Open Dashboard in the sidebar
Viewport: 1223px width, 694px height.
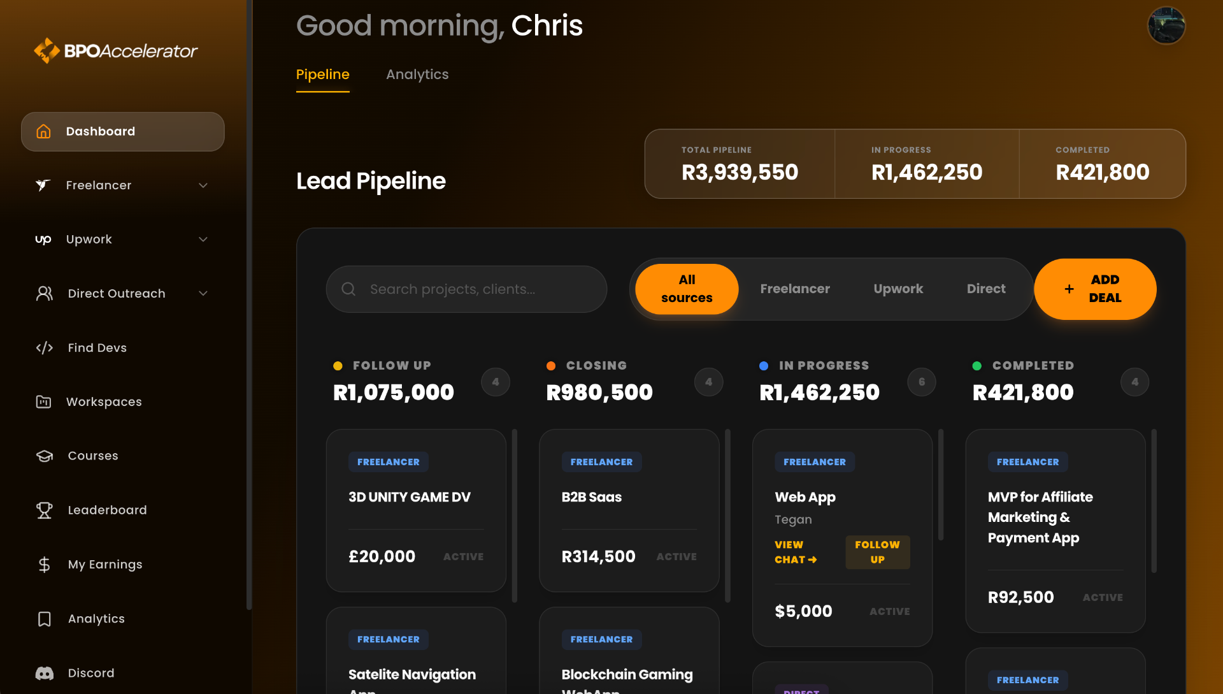click(x=123, y=131)
